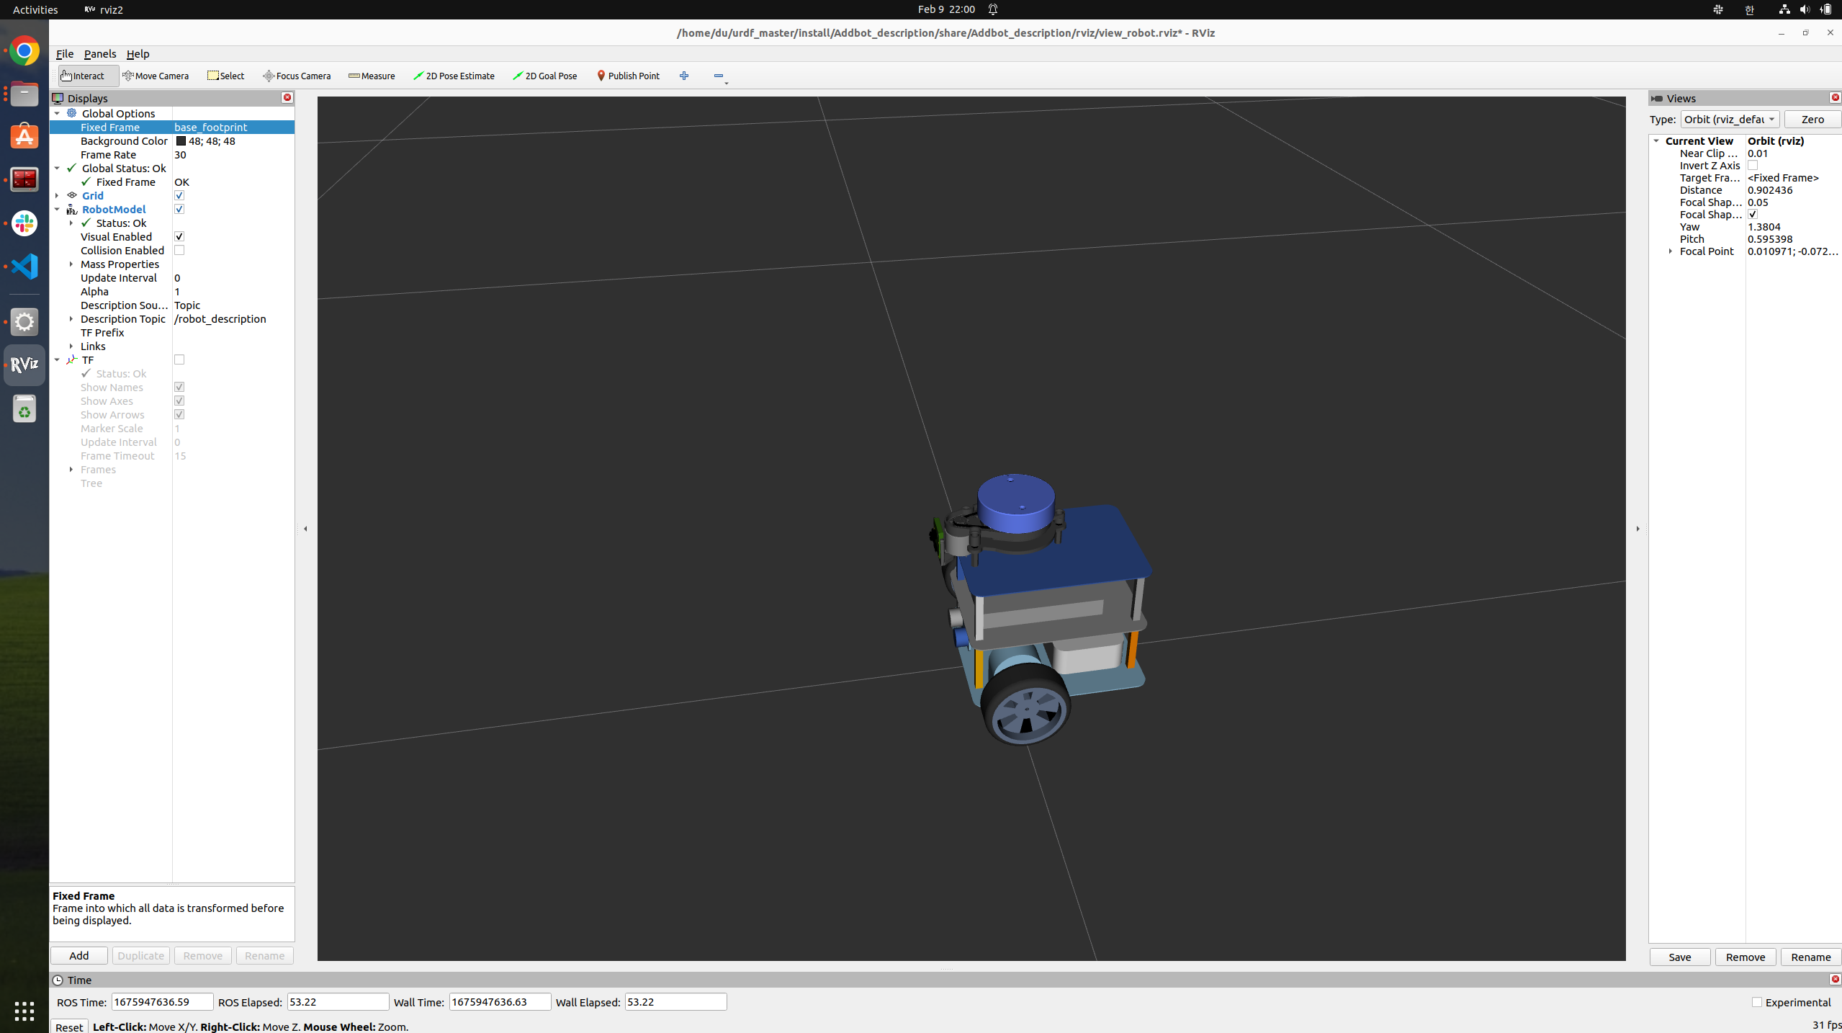
Task: Activate the Move Camera tool
Action: tap(156, 76)
